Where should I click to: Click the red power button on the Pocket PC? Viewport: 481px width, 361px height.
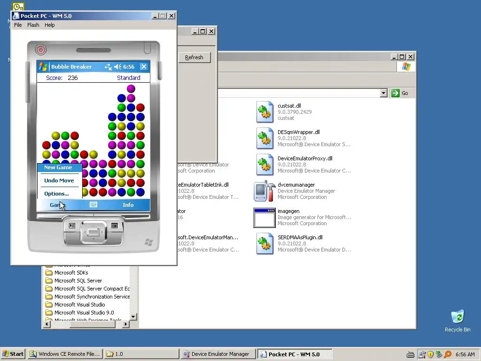[40, 50]
